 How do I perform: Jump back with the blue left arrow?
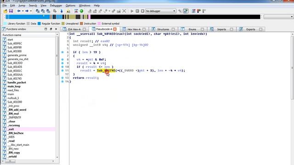click(x=19, y=11)
